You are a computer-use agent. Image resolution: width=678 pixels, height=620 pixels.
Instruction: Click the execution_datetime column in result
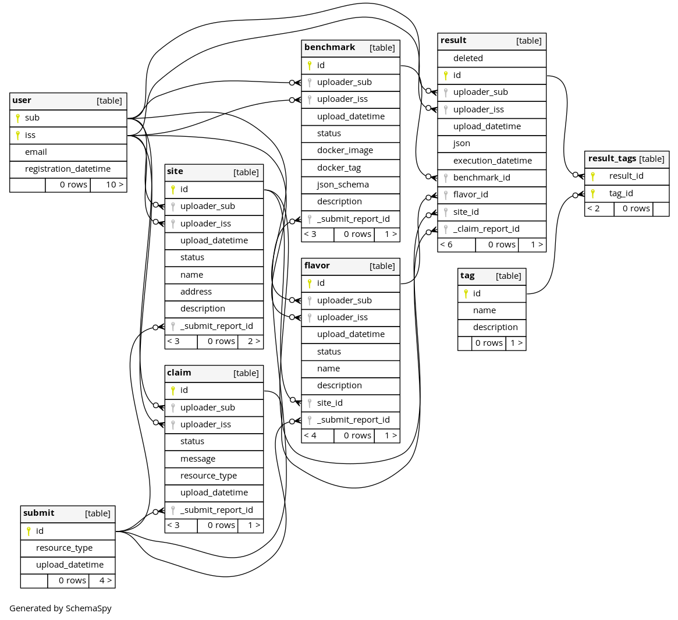492,161
